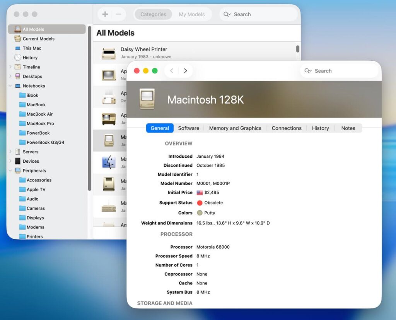Go back with the left chevron button
396x320 pixels.
click(172, 71)
